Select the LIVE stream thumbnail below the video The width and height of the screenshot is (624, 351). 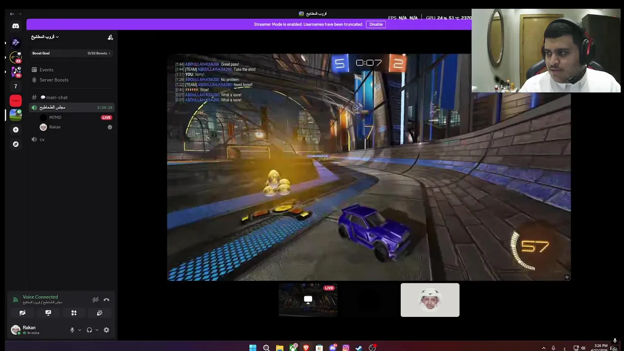pyautogui.click(x=308, y=300)
